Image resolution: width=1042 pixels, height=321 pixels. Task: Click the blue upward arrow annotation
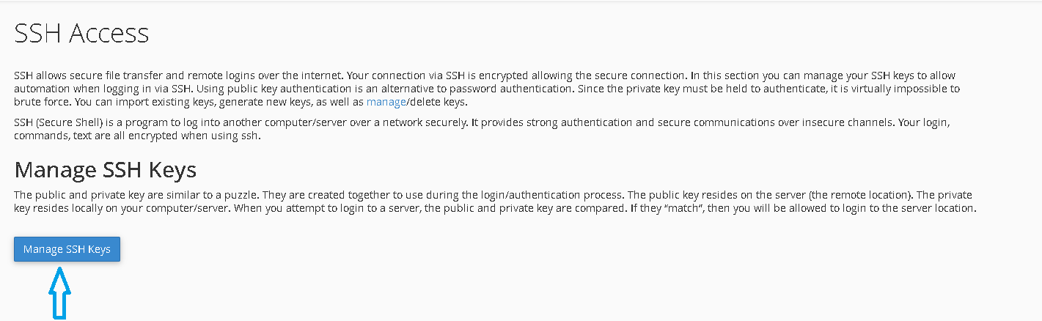[x=59, y=292]
